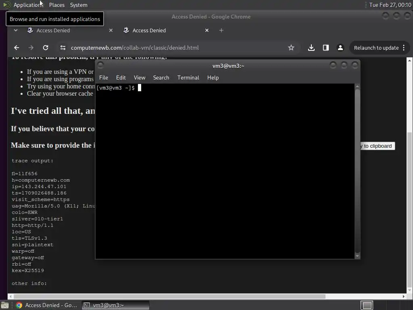Viewport: 413px width, 310px height.
Task: Bookmark this page with the star icon
Action: pyautogui.click(x=291, y=48)
